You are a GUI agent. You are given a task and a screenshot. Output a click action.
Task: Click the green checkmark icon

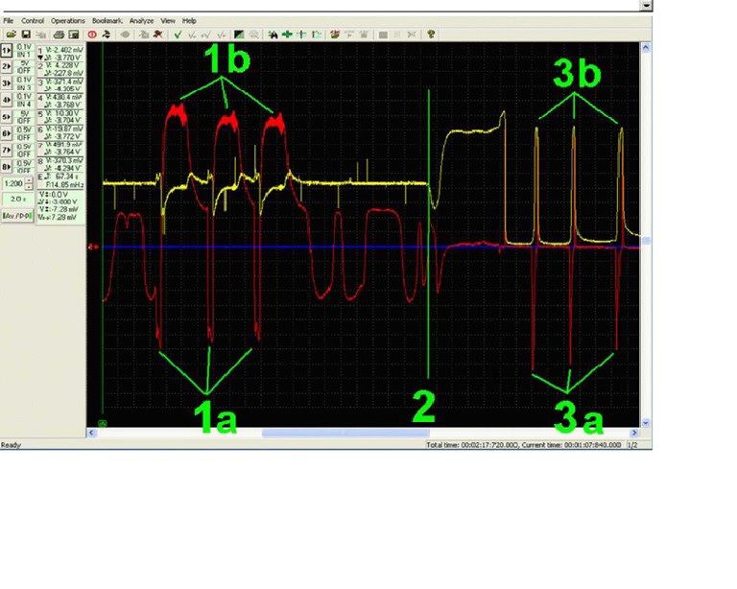tap(178, 35)
